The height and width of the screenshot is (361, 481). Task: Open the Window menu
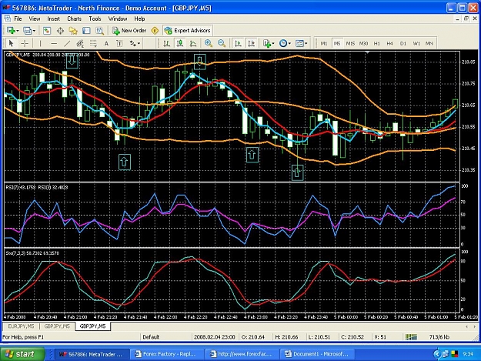point(118,18)
